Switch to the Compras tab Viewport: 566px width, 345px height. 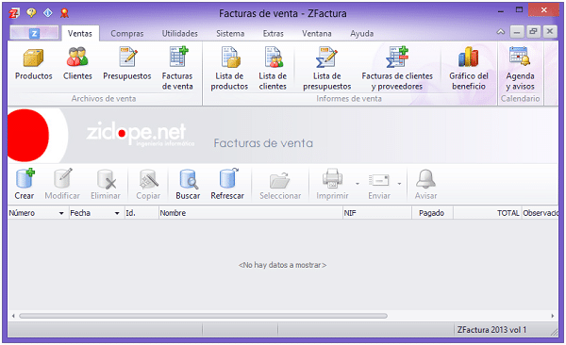(127, 34)
